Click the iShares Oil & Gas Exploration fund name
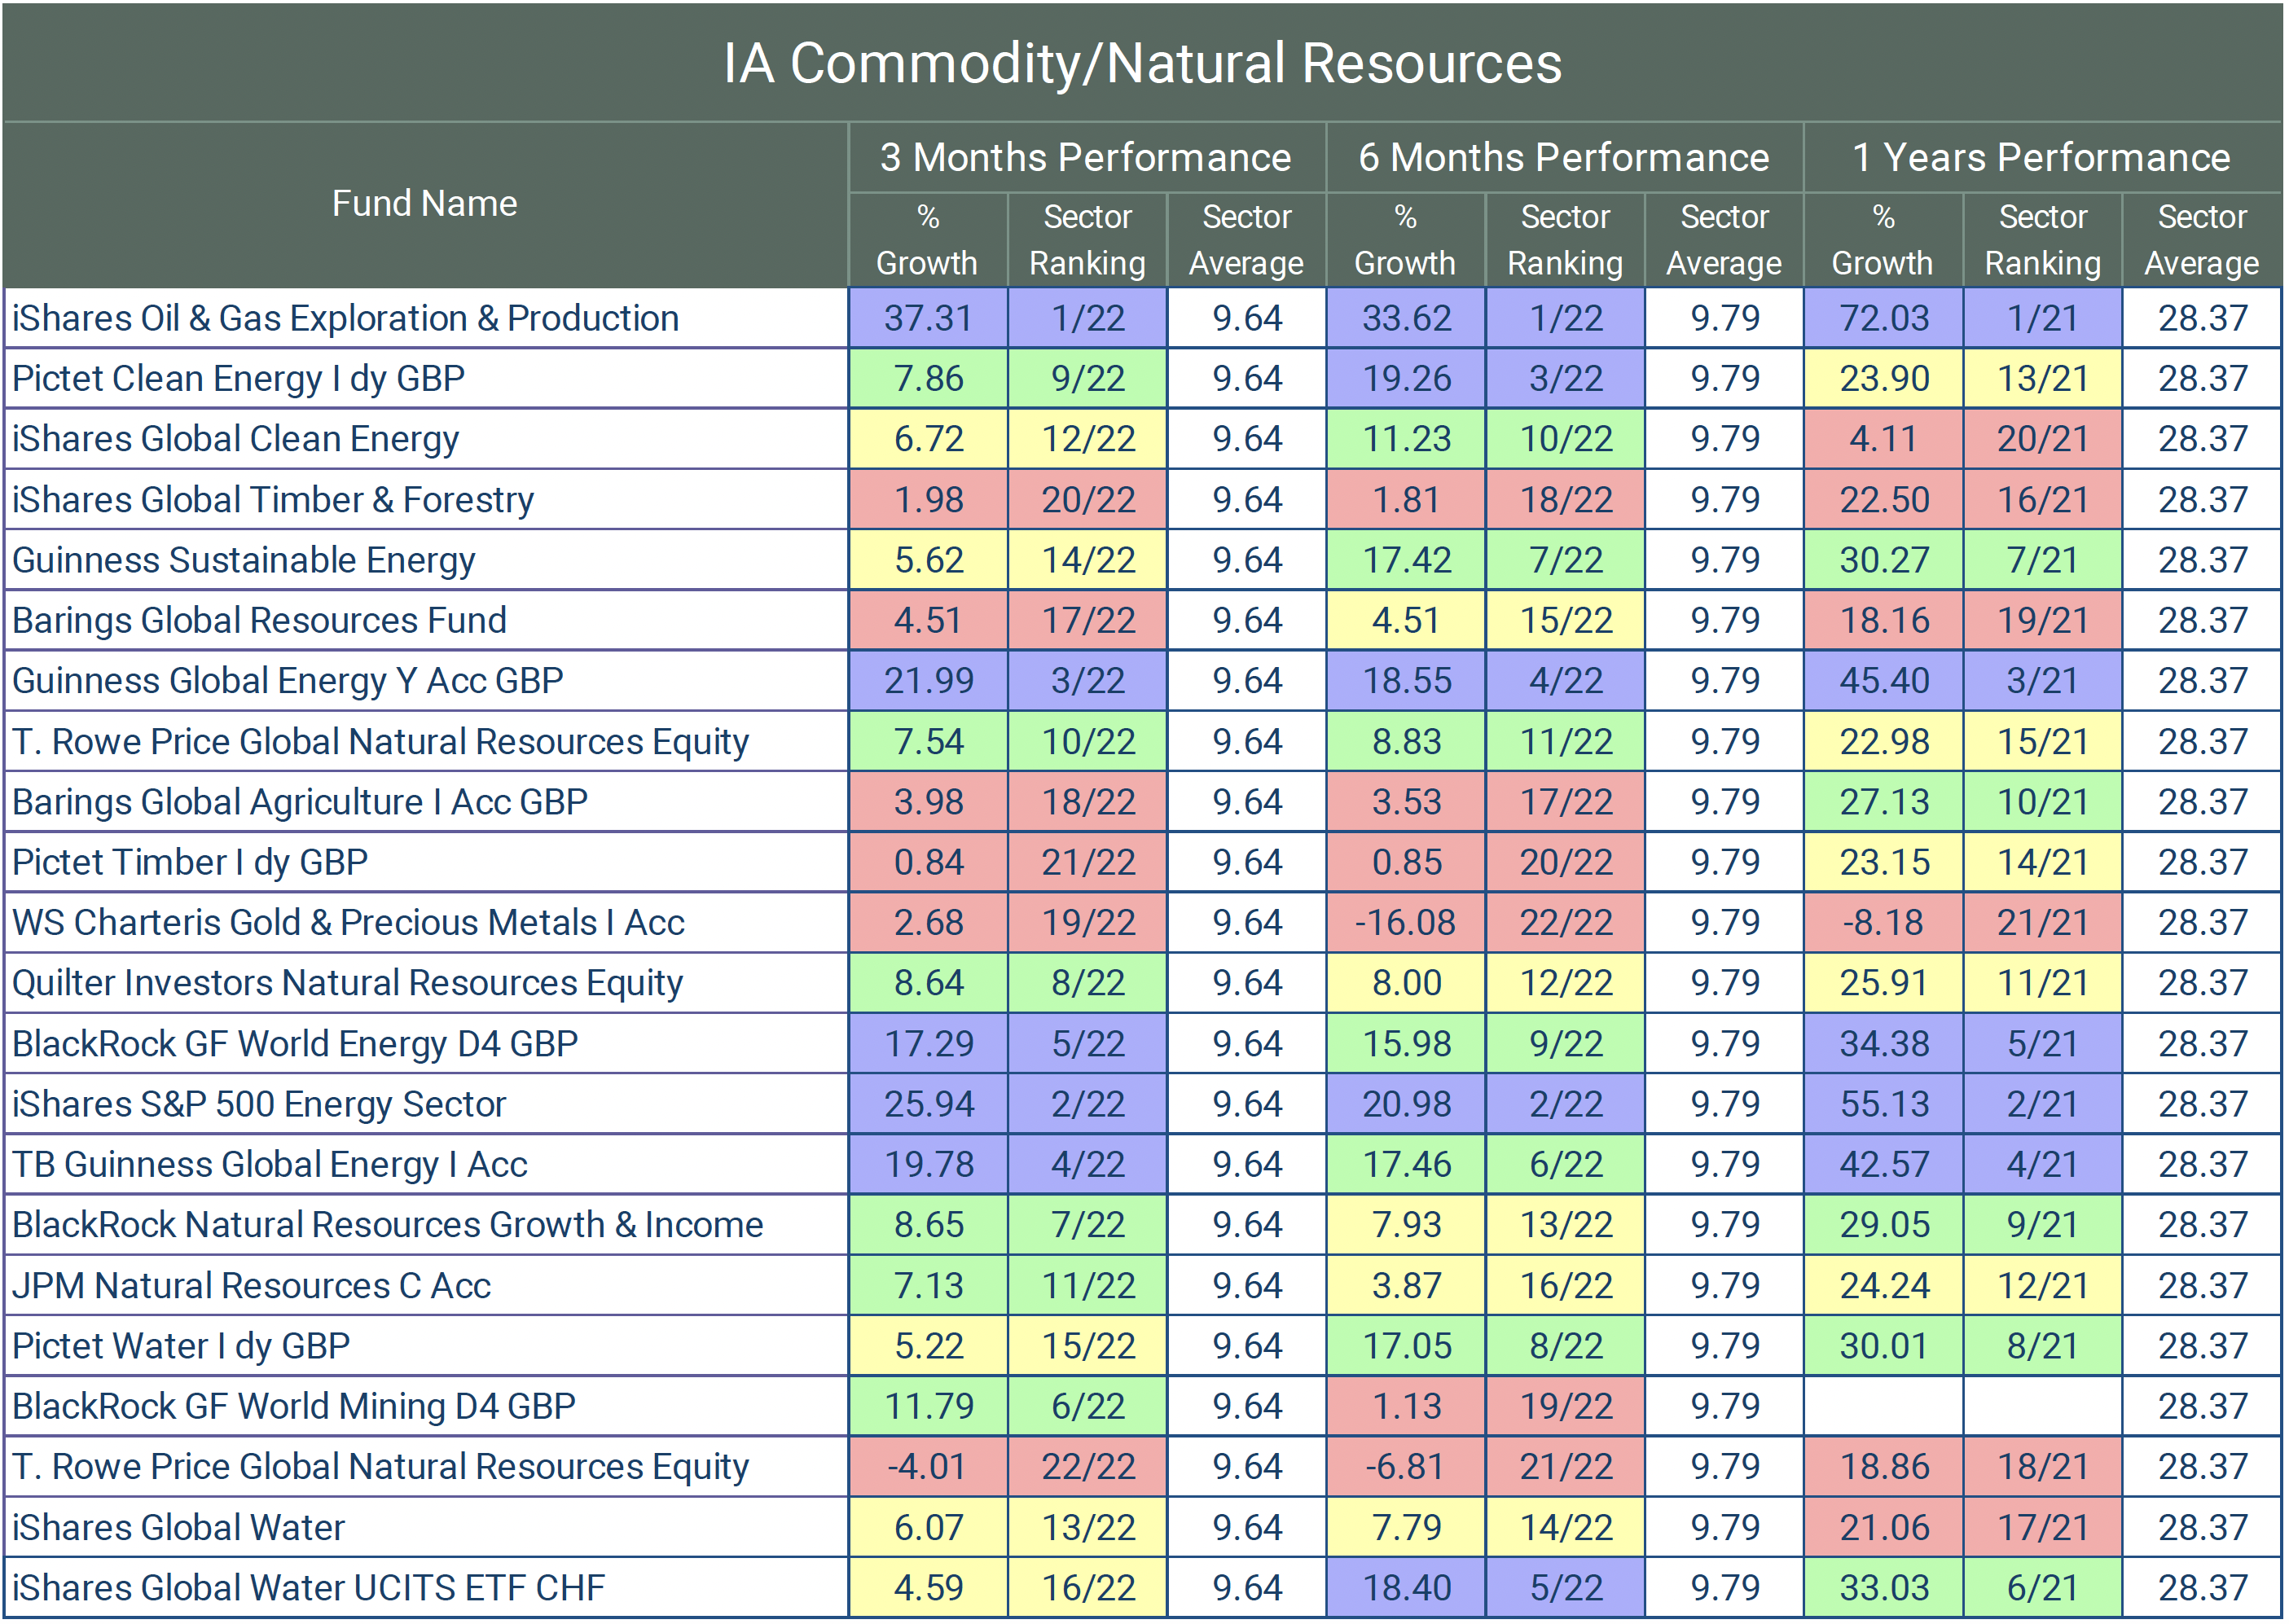 [x=345, y=318]
